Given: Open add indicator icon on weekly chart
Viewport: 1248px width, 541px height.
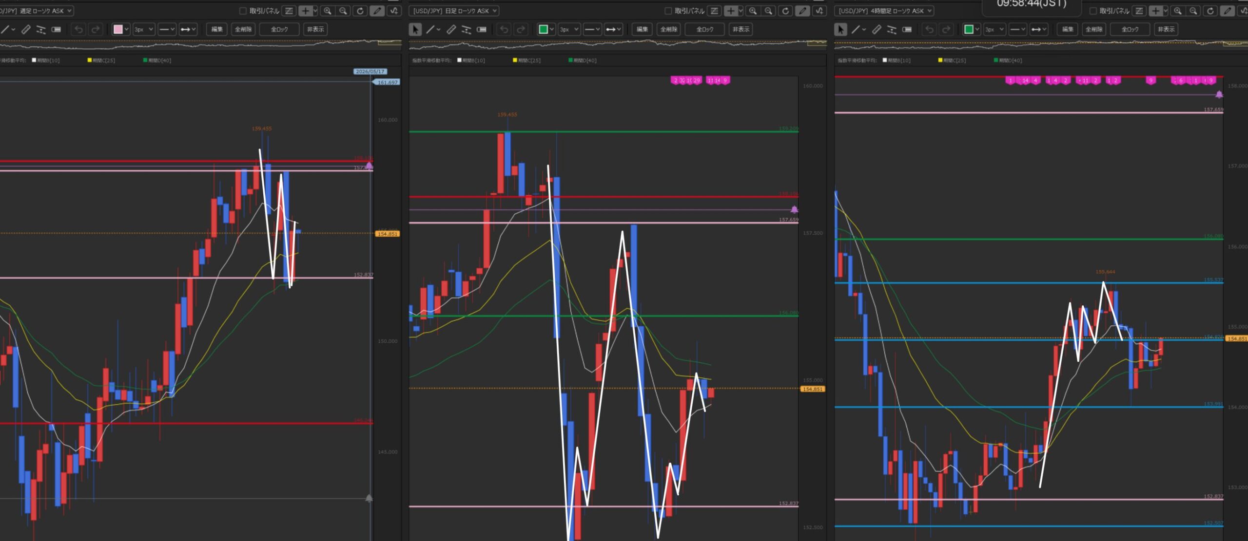Looking at the screenshot, I should point(394,11).
